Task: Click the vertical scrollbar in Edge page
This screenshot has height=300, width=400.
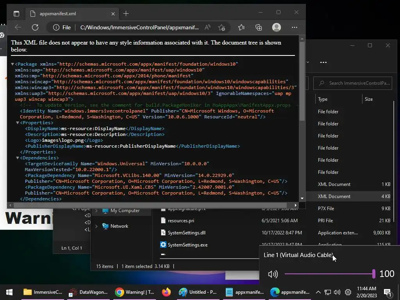Action: point(302,81)
